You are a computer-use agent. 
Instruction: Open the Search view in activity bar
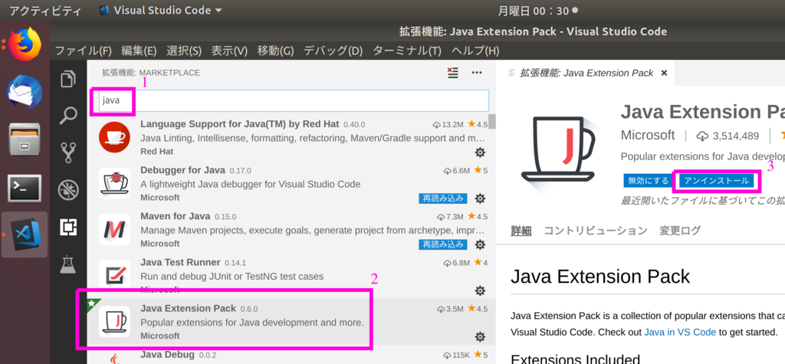[68, 116]
